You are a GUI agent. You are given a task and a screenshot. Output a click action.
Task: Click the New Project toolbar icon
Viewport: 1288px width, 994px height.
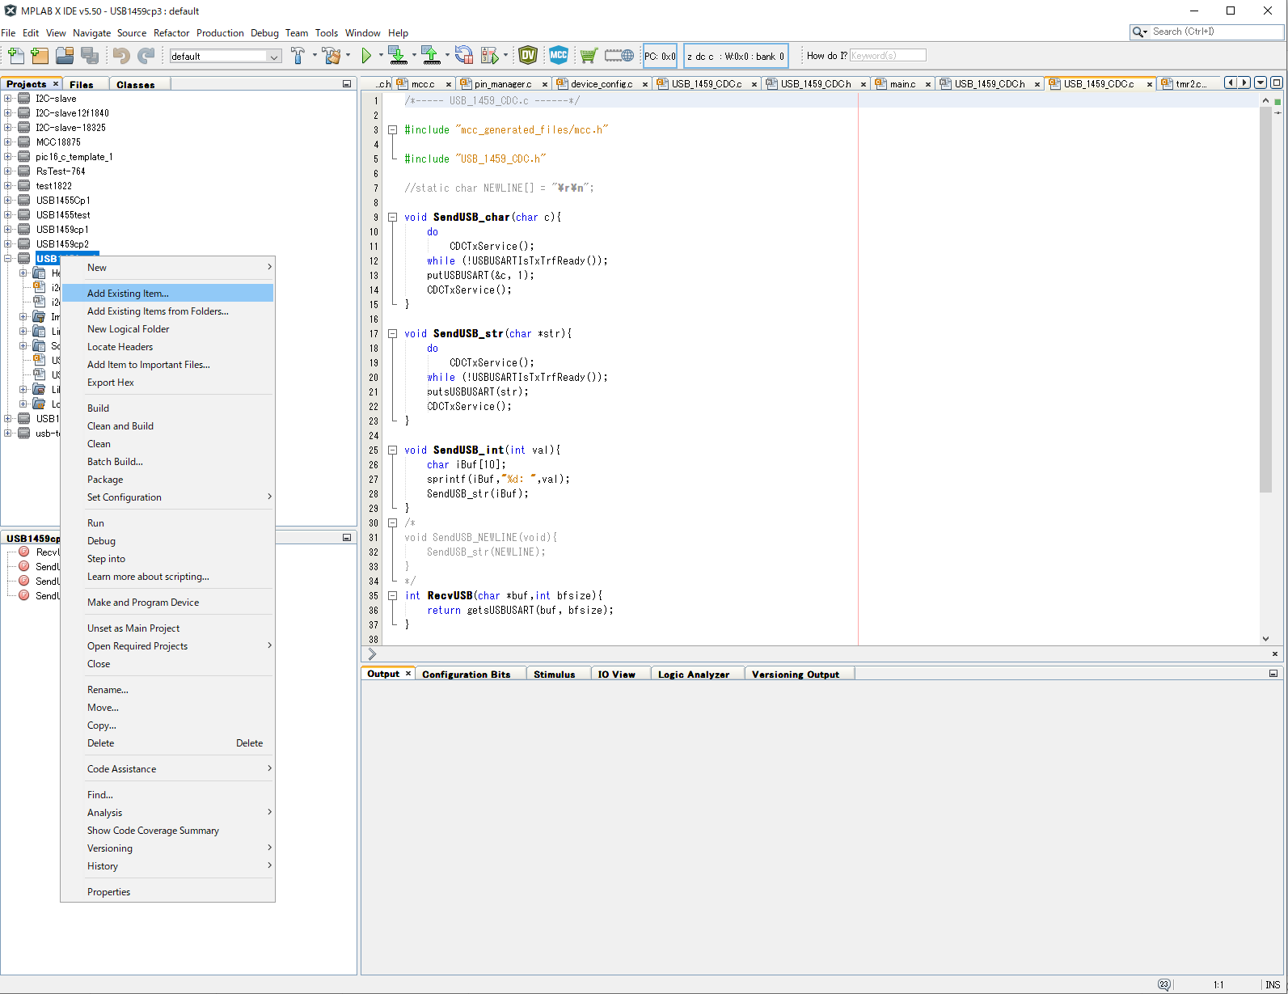(x=40, y=55)
